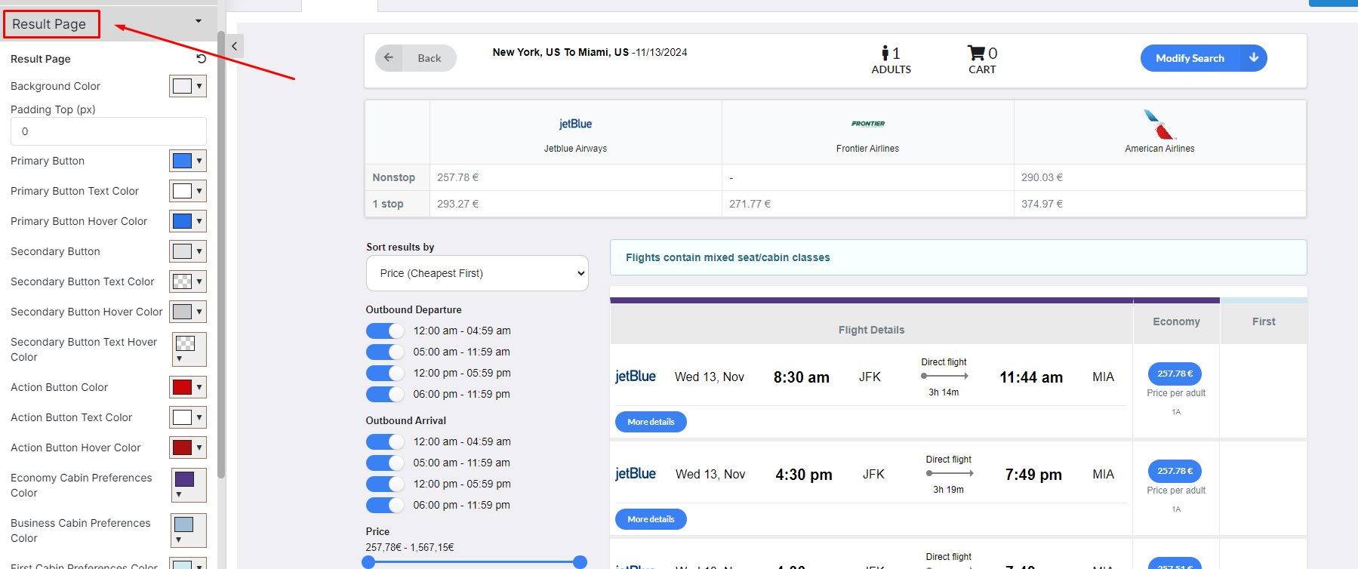Click the 1 stop row label
The height and width of the screenshot is (569, 1358).
pyautogui.click(x=388, y=204)
